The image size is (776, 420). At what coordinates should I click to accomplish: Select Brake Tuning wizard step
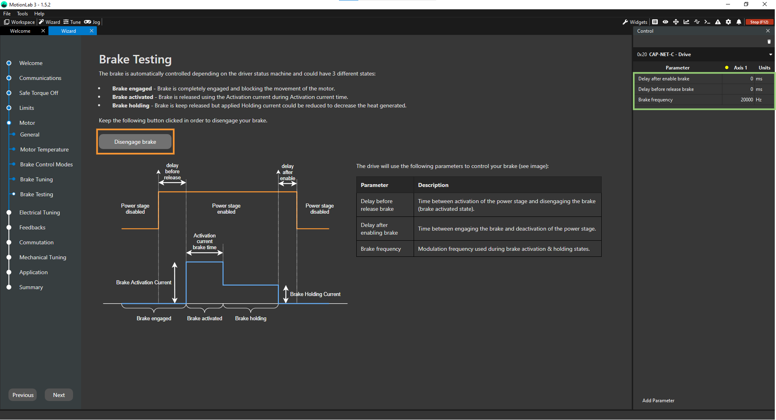coord(36,179)
